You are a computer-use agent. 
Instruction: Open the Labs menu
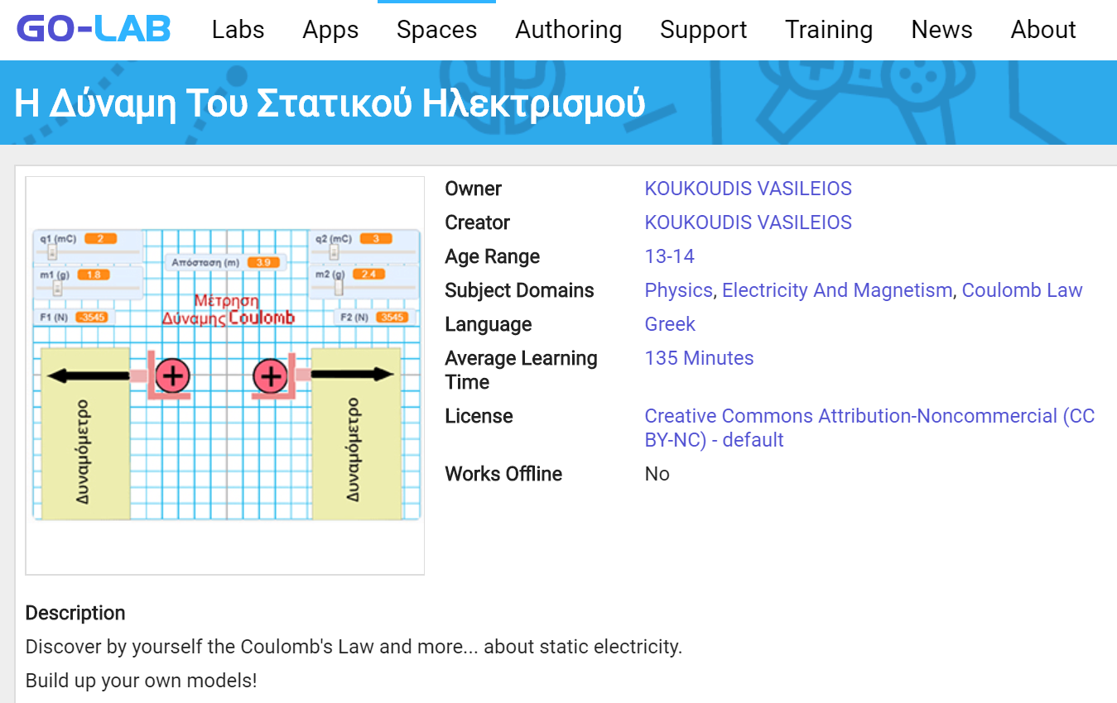(238, 30)
